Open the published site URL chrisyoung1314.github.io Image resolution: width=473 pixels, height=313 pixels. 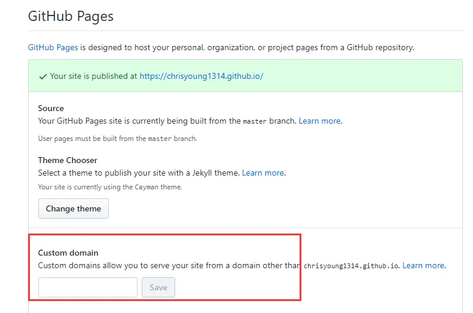pyautogui.click(x=202, y=76)
